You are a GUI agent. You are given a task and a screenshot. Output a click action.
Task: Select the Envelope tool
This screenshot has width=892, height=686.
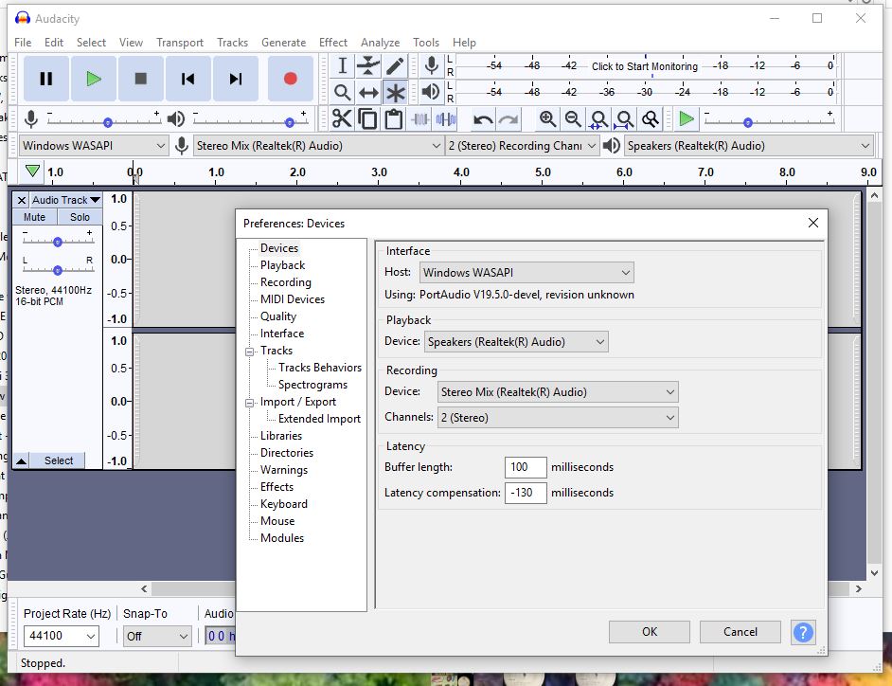[368, 66]
